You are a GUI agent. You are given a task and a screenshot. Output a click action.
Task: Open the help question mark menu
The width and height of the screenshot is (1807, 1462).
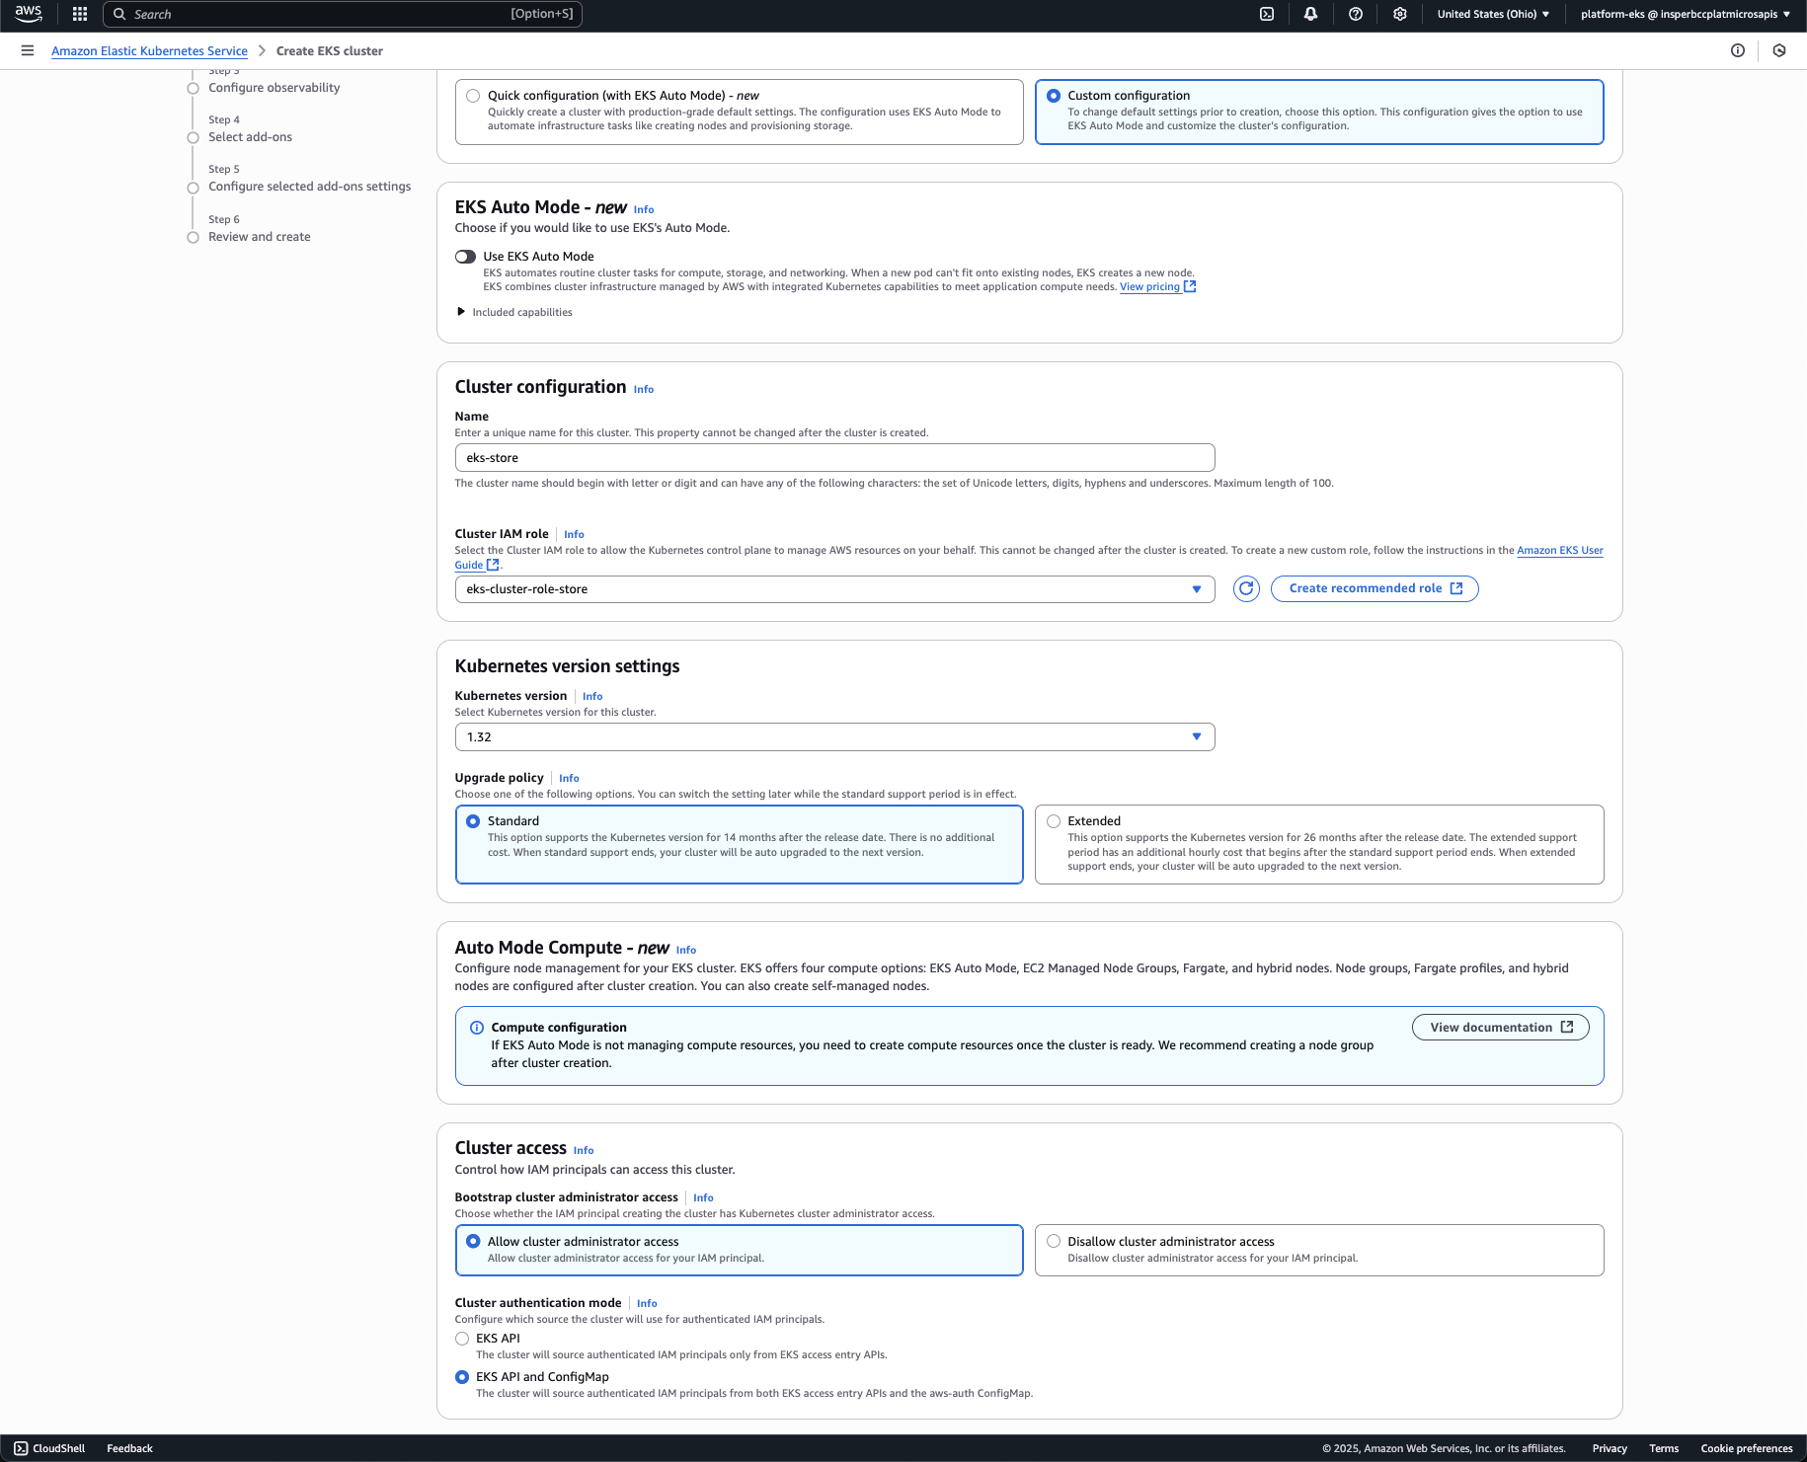coord(1356,14)
